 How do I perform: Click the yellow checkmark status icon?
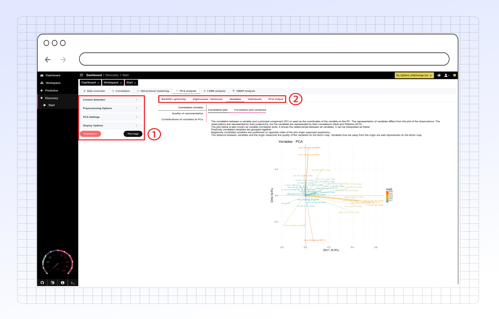[455, 75]
